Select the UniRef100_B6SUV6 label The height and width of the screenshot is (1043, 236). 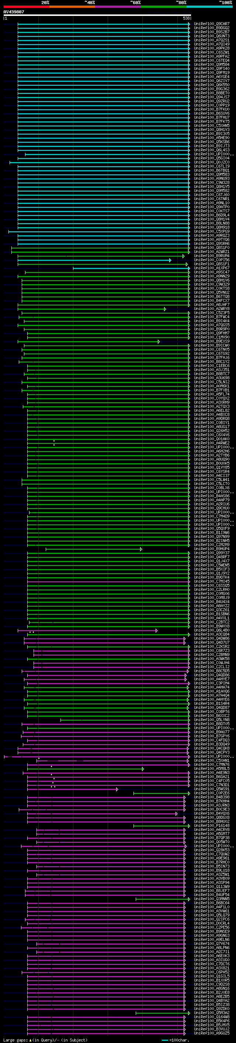212,113
